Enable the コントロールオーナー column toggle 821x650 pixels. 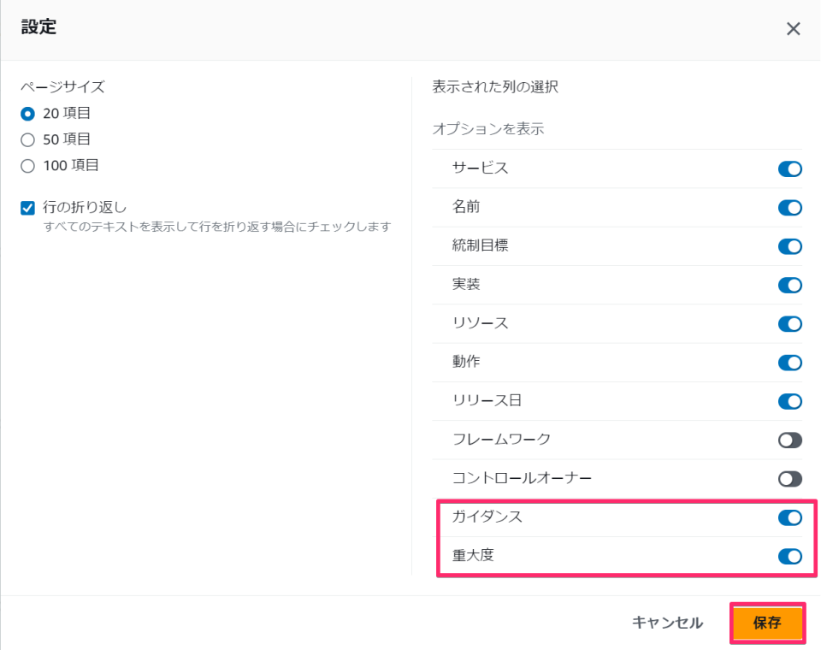(x=789, y=479)
